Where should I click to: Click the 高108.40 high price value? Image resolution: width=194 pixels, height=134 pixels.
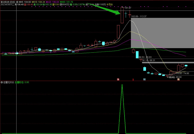coord(29,5)
